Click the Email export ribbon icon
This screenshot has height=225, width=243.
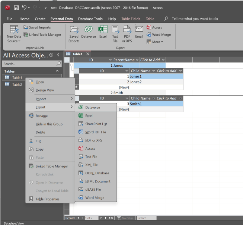point(139,32)
